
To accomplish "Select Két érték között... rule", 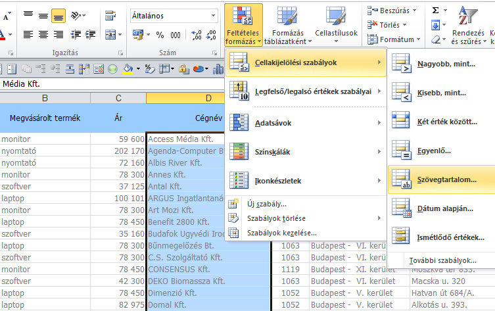I will pos(442,122).
